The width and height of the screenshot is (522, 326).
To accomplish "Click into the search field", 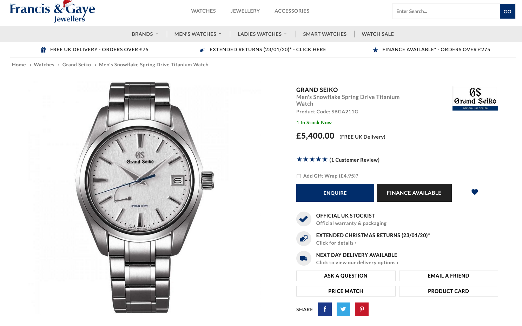I will point(446,11).
